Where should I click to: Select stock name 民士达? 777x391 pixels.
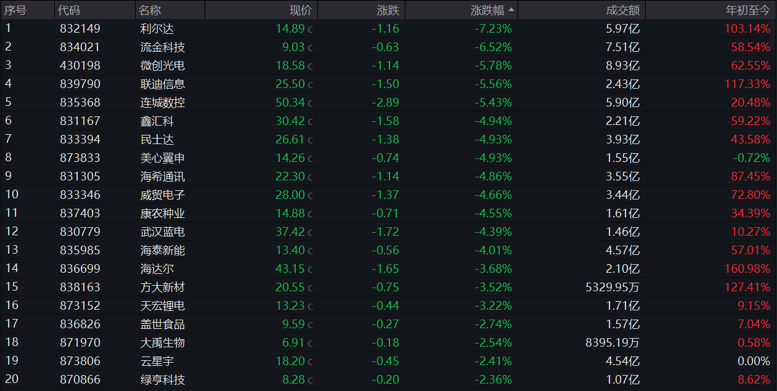tap(157, 139)
